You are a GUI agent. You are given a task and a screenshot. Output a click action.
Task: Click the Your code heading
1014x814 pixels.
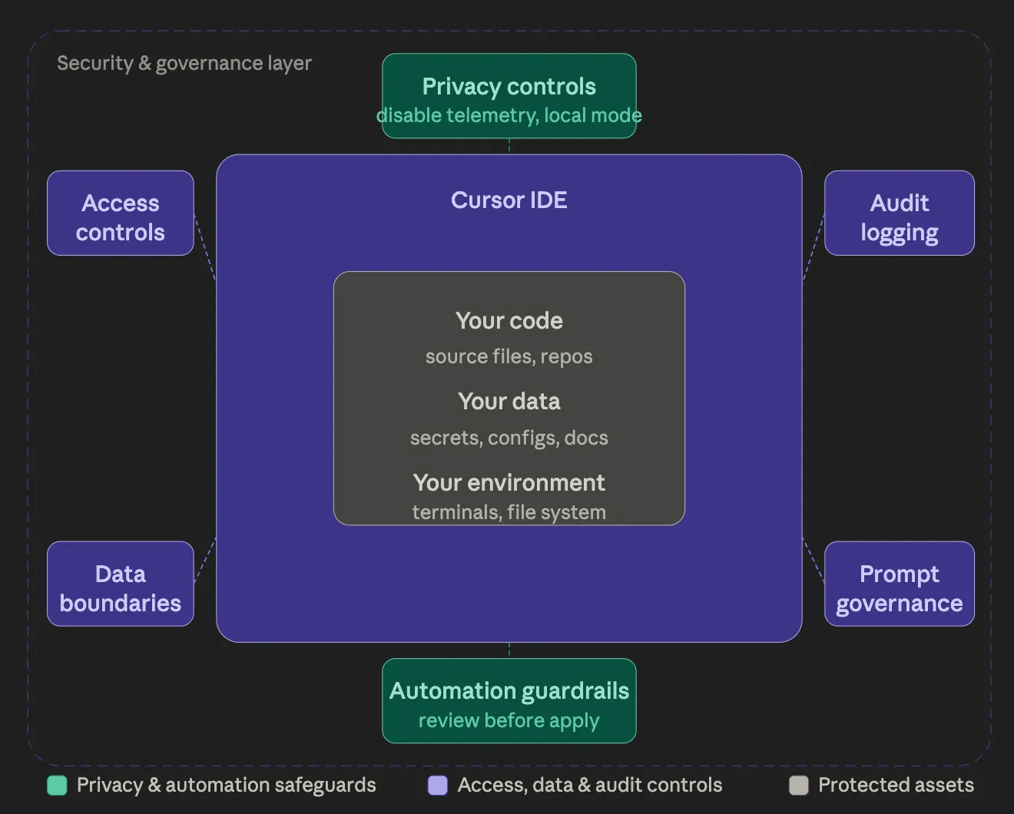[509, 321]
